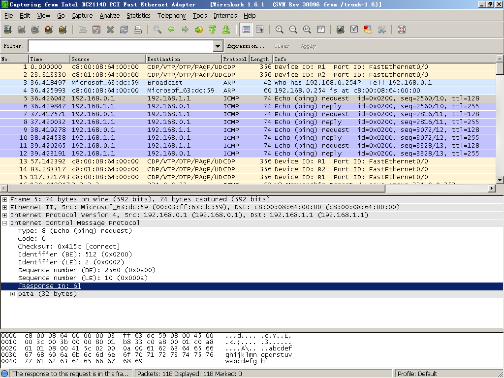The image size is (504, 378).
Task: Find a packet using the magnifier icon
Action: point(157,30)
